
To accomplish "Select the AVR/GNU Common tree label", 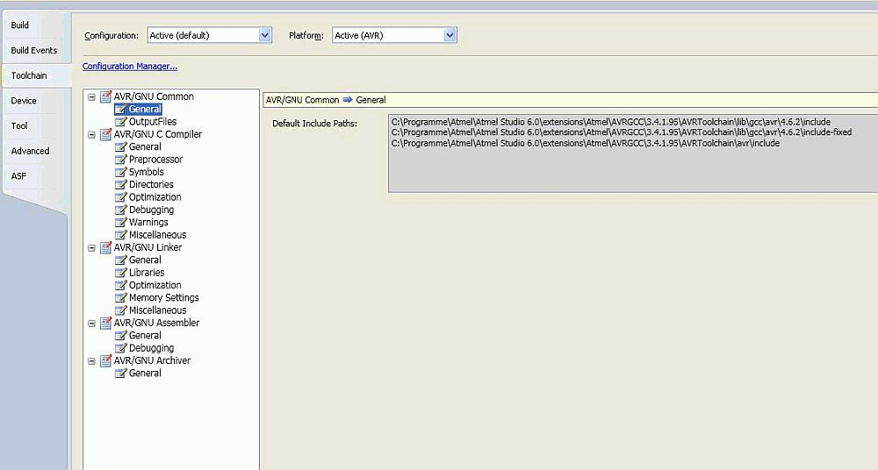I will pyautogui.click(x=154, y=96).
